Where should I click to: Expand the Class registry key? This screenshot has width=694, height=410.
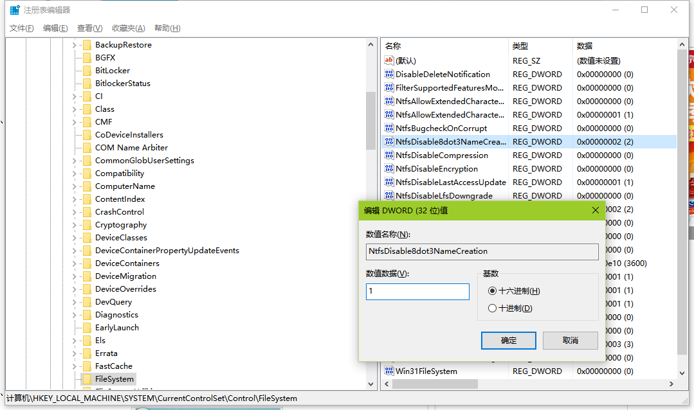tap(75, 109)
